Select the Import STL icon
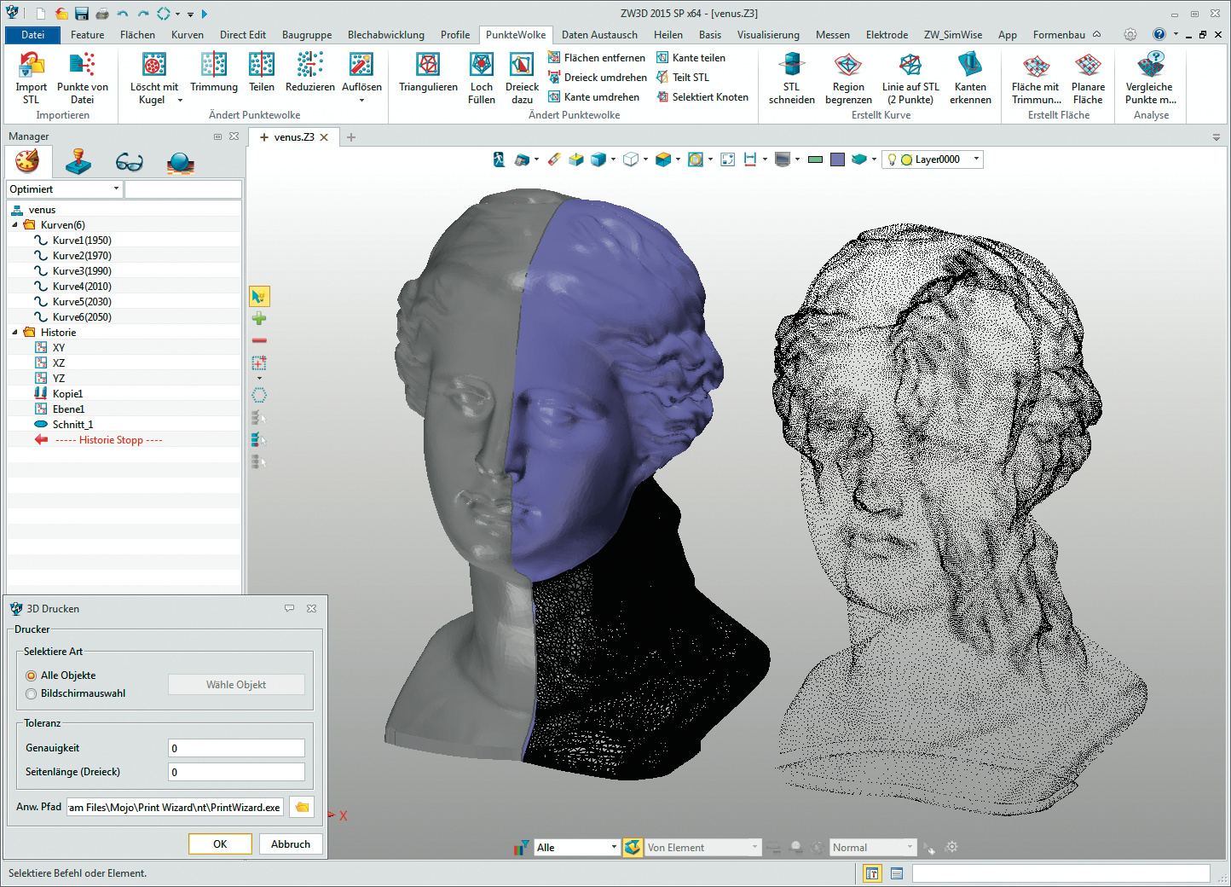Image resolution: width=1231 pixels, height=887 pixels. (x=32, y=65)
